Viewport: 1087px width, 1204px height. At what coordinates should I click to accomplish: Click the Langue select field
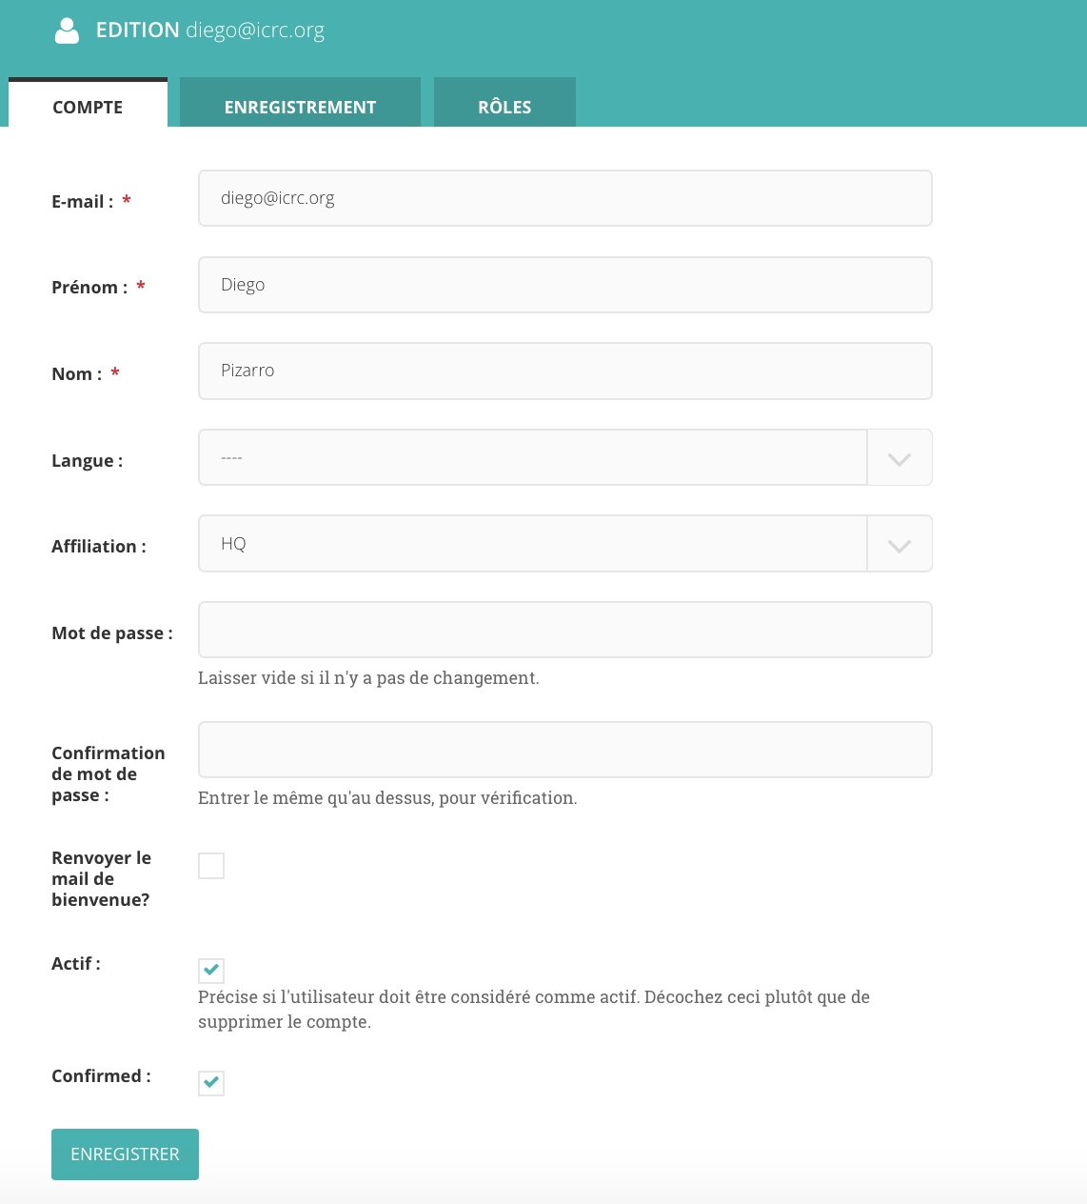coord(532,458)
